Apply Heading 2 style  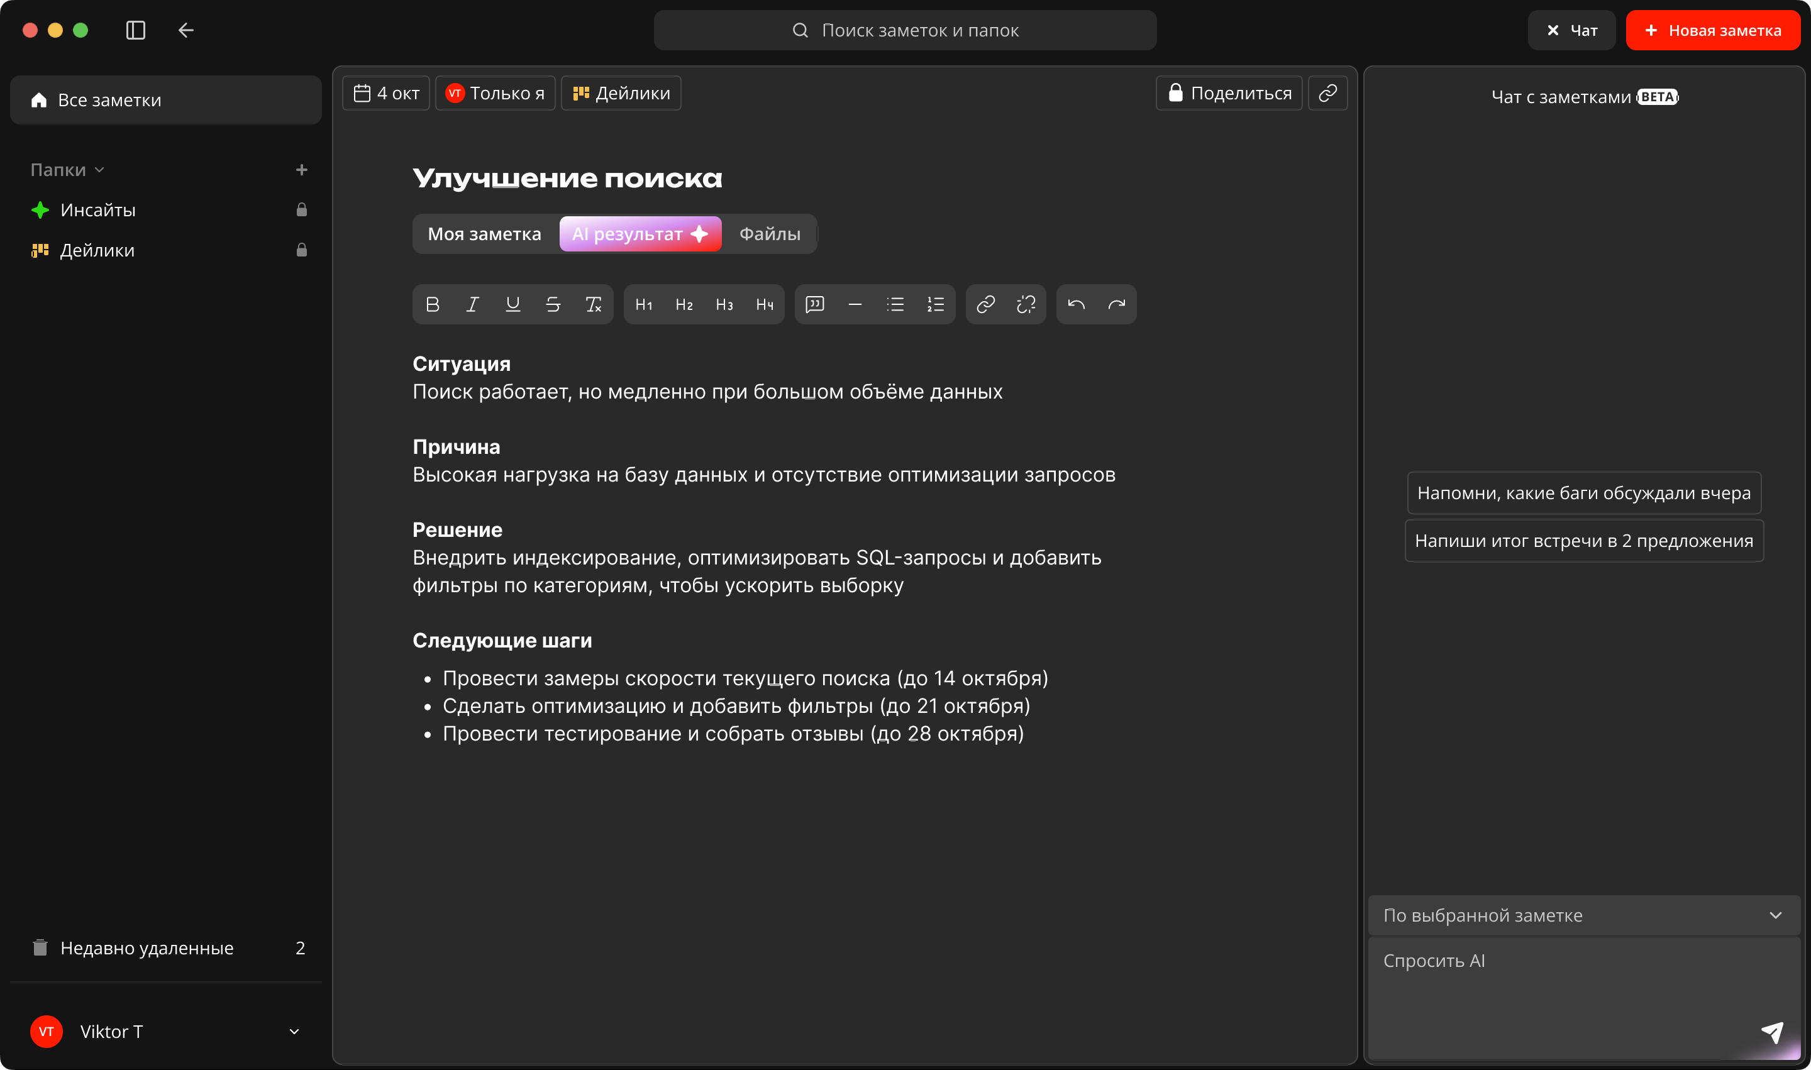coord(684,304)
